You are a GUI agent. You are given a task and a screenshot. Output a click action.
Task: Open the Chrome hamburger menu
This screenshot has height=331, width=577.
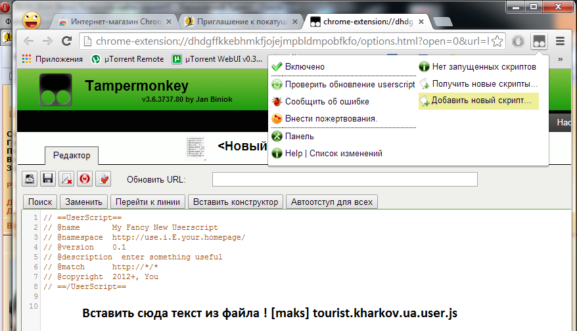(561, 41)
